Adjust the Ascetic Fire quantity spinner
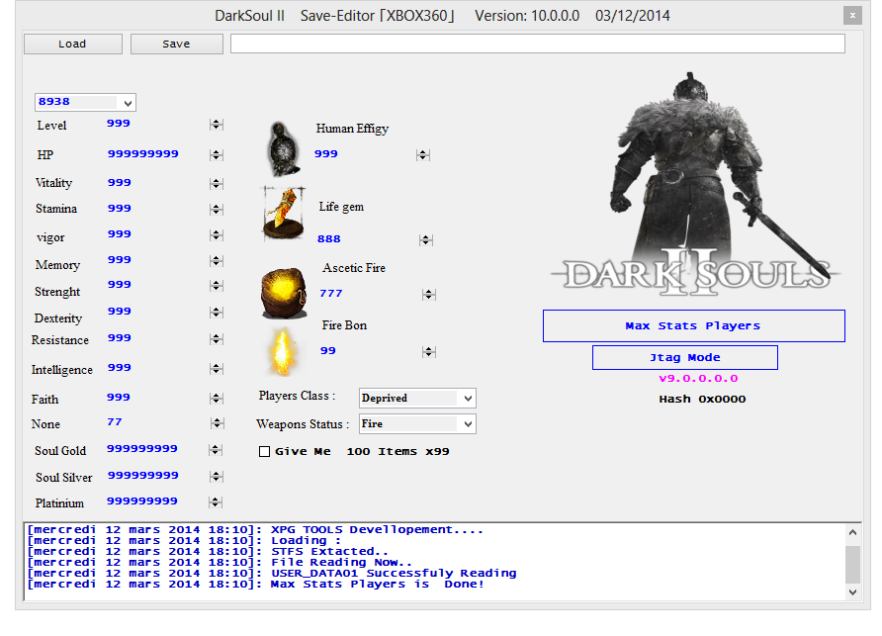 pos(428,295)
